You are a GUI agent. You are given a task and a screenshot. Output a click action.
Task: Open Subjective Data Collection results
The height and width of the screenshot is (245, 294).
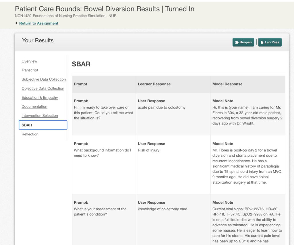click(x=44, y=79)
